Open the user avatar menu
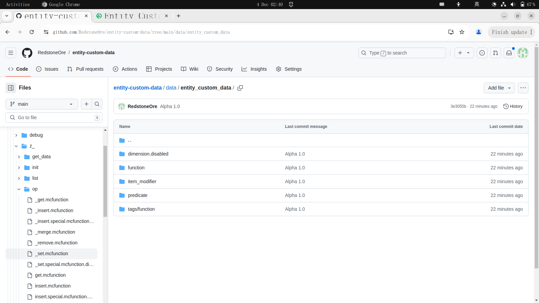The width and height of the screenshot is (539, 303). [523, 53]
